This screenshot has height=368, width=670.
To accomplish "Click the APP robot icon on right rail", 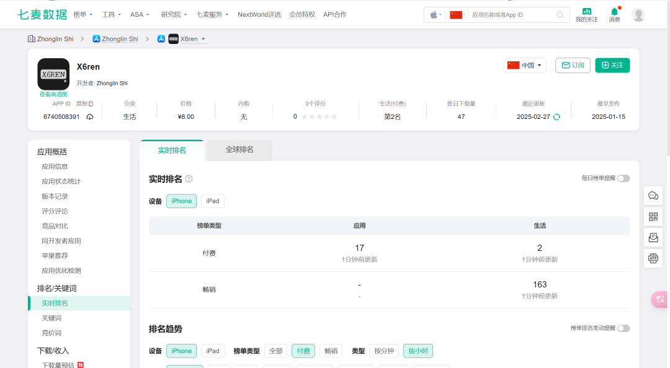I will 653,258.
